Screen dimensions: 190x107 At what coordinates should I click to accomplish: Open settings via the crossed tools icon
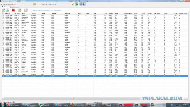(x=81, y=4)
